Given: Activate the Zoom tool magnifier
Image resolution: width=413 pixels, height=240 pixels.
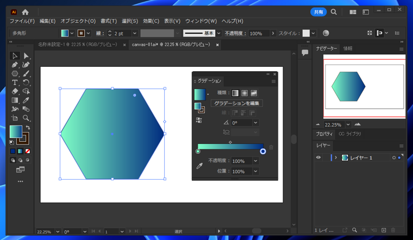Looking at the screenshot, I should coord(26,118).
